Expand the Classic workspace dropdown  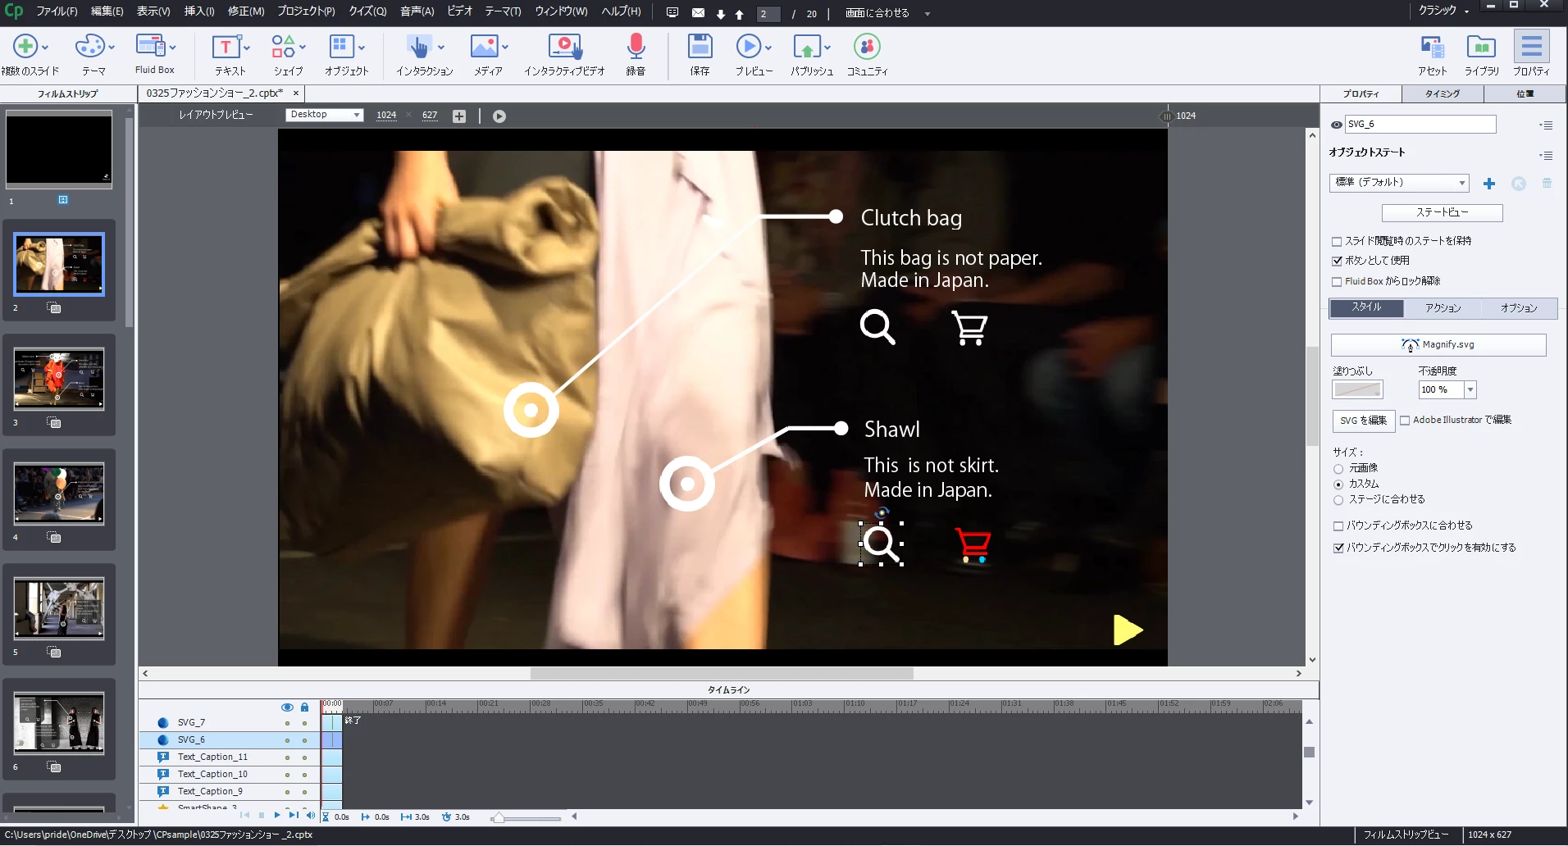click(1444, 11)
